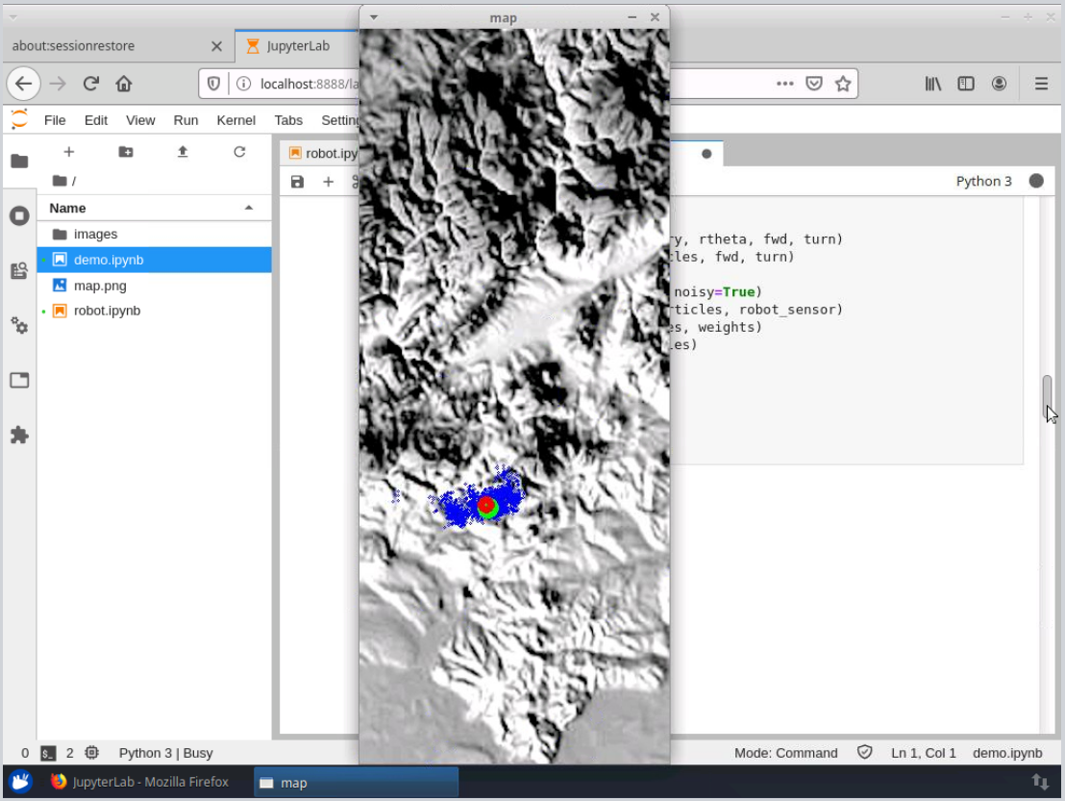Sort files by Name column header
This screenshot has height=801, width=1065.
click(154, 208)
